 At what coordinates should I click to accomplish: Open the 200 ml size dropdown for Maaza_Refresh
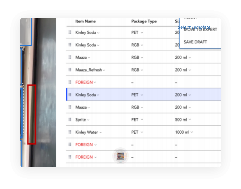click(x=190, y=70)
